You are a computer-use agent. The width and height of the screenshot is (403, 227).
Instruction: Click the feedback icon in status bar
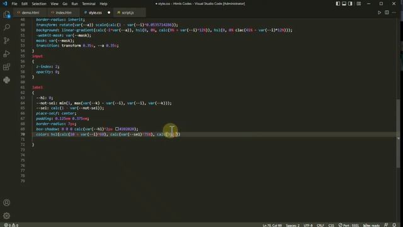tap(386, 225)
